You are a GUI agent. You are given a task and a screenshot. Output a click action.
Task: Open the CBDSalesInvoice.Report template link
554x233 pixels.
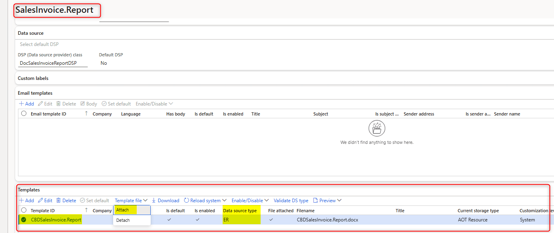coord(56,220)
